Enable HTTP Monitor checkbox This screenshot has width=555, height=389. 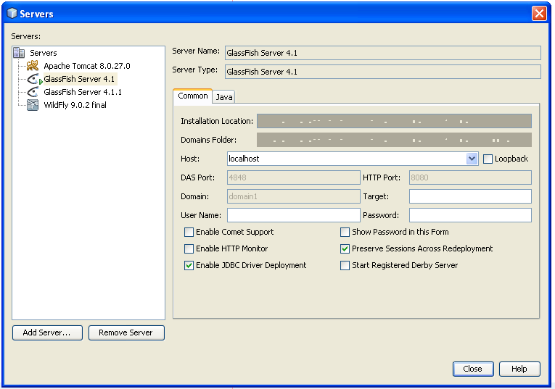click(189, 248)
